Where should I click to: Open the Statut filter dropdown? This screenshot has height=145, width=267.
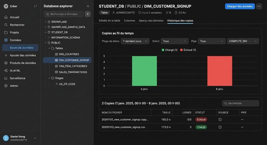[175, 41]
